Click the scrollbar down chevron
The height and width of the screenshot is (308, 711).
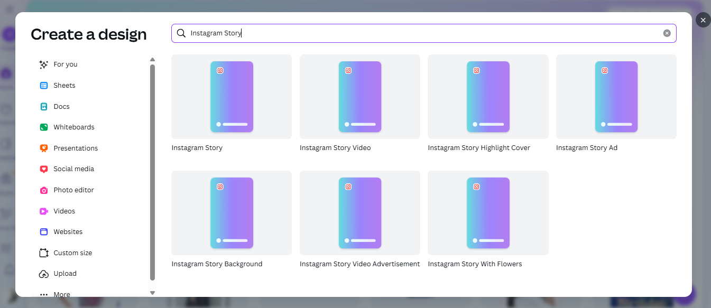pyautogui.click(x=152, y=292)
